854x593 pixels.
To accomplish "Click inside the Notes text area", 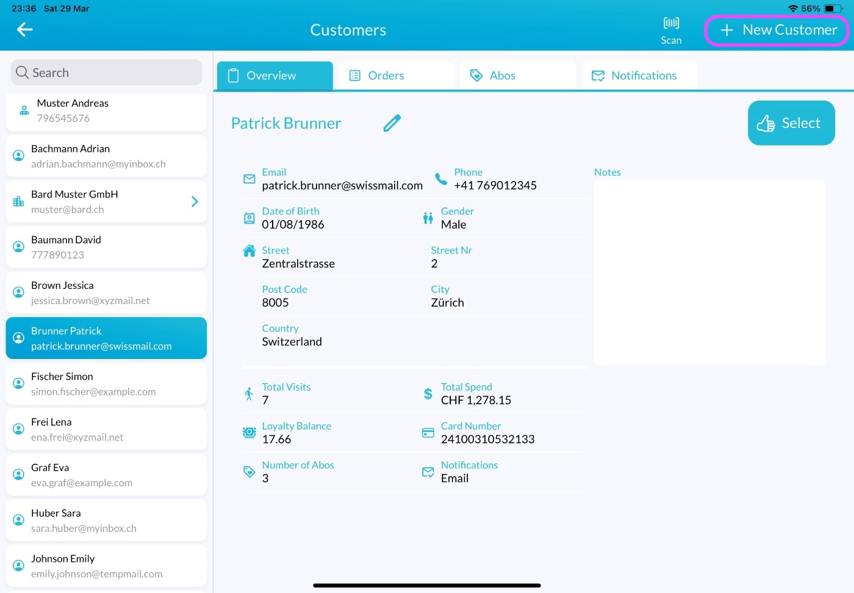I will [709, 272].
